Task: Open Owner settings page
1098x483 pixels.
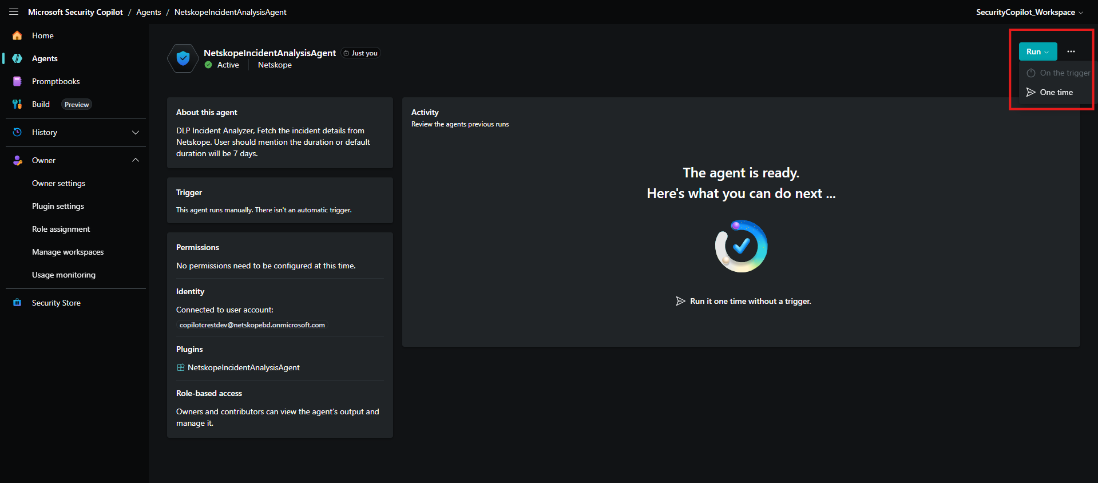Action: (58, 183)
